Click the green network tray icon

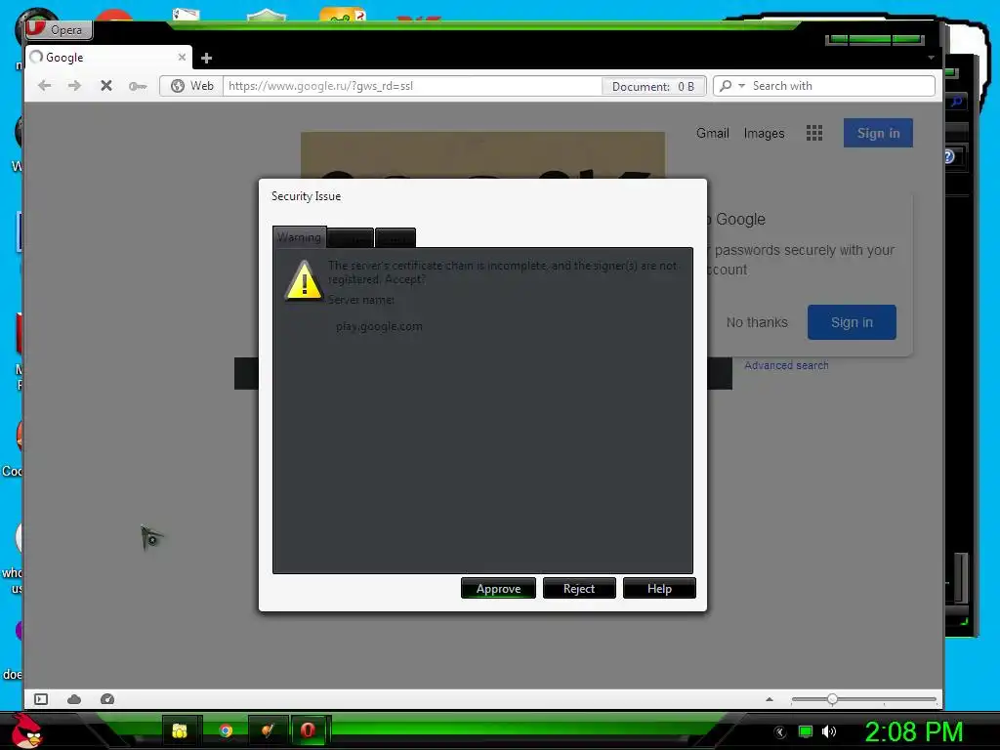coord(806,731)
